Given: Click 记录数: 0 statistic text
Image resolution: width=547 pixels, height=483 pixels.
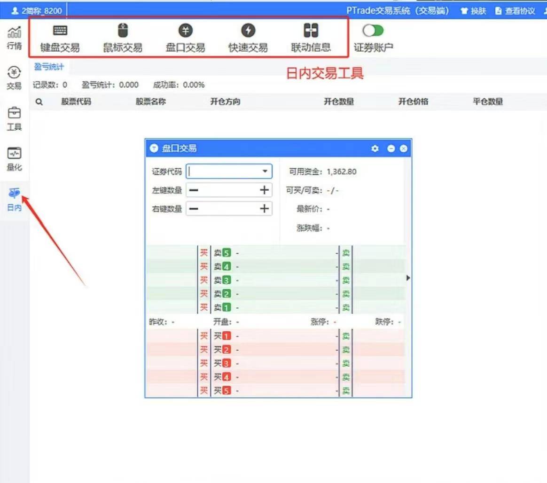Looking at the screenshot, I should click(50, 85).
